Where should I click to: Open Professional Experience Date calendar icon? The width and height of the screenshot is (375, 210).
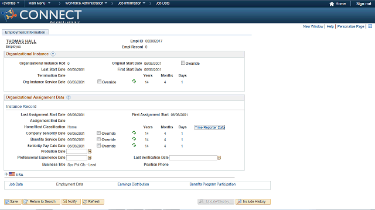click(x=90, y=157)
